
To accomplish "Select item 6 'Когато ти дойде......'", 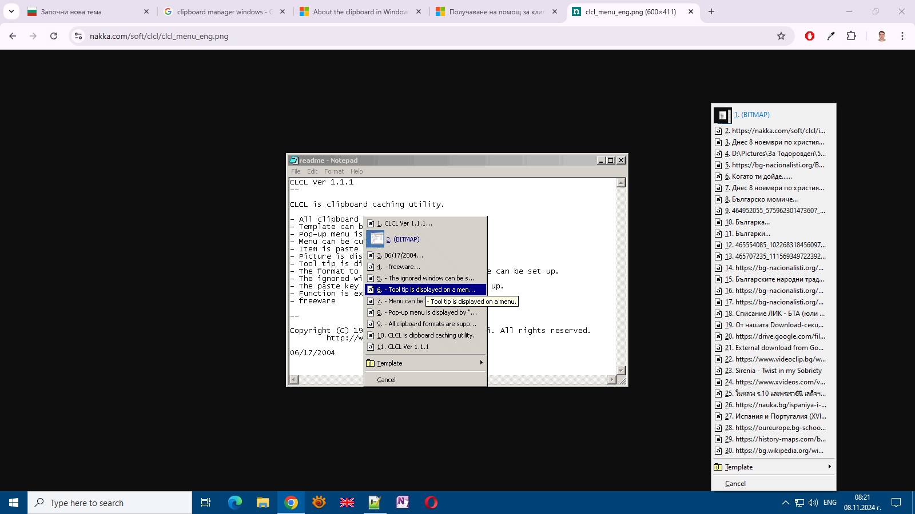I will pos(774,176).
